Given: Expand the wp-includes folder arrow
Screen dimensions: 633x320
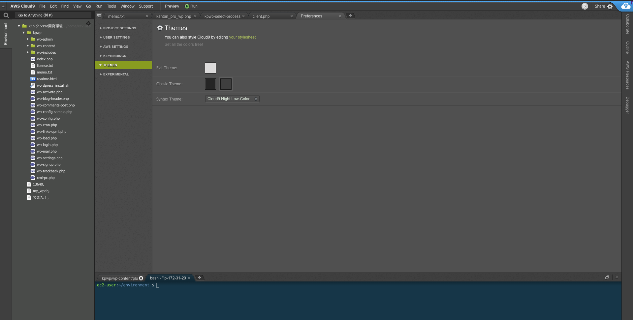Looking at the screenshot, I should pyautogui.click(x=28, y=52).
